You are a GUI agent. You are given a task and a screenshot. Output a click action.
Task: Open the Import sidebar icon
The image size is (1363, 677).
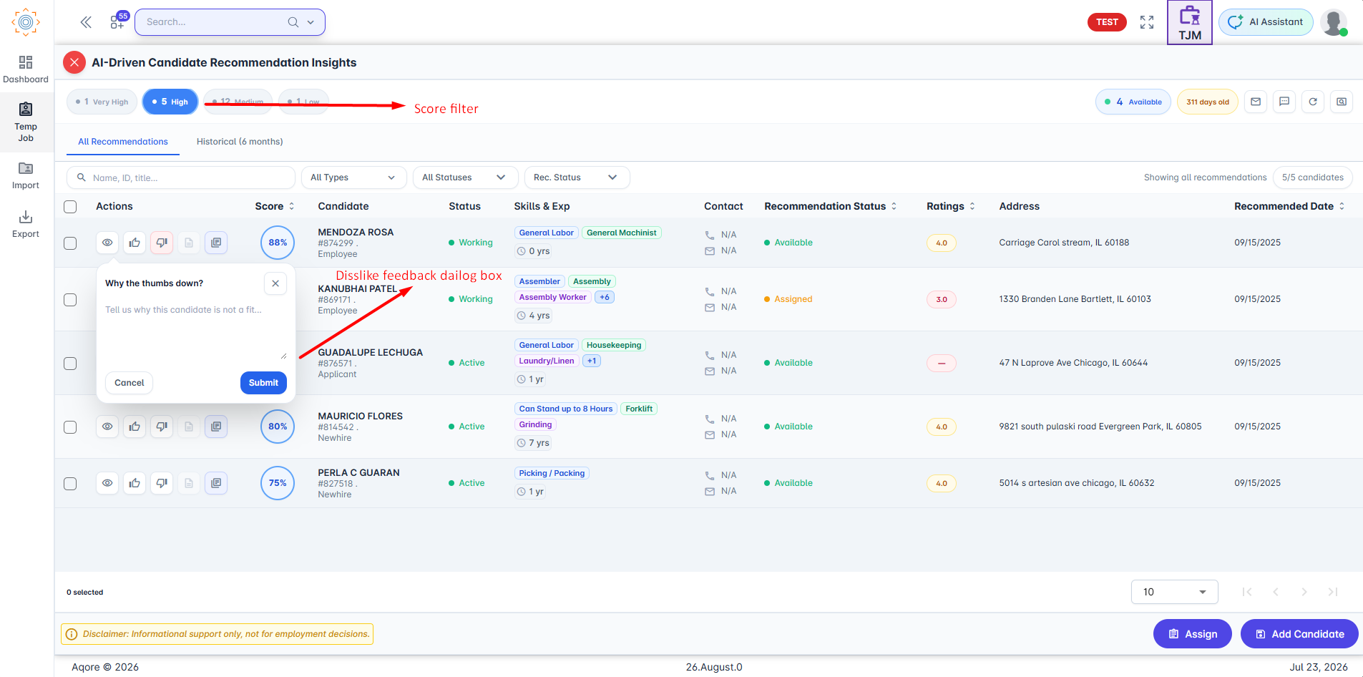26,175
